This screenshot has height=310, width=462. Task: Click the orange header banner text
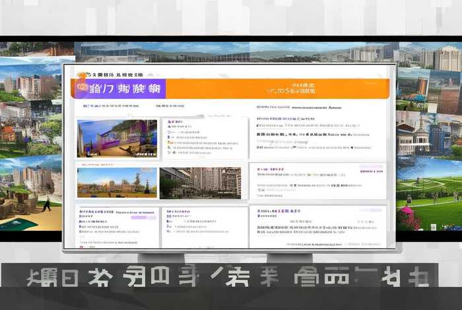click(292, 88)
